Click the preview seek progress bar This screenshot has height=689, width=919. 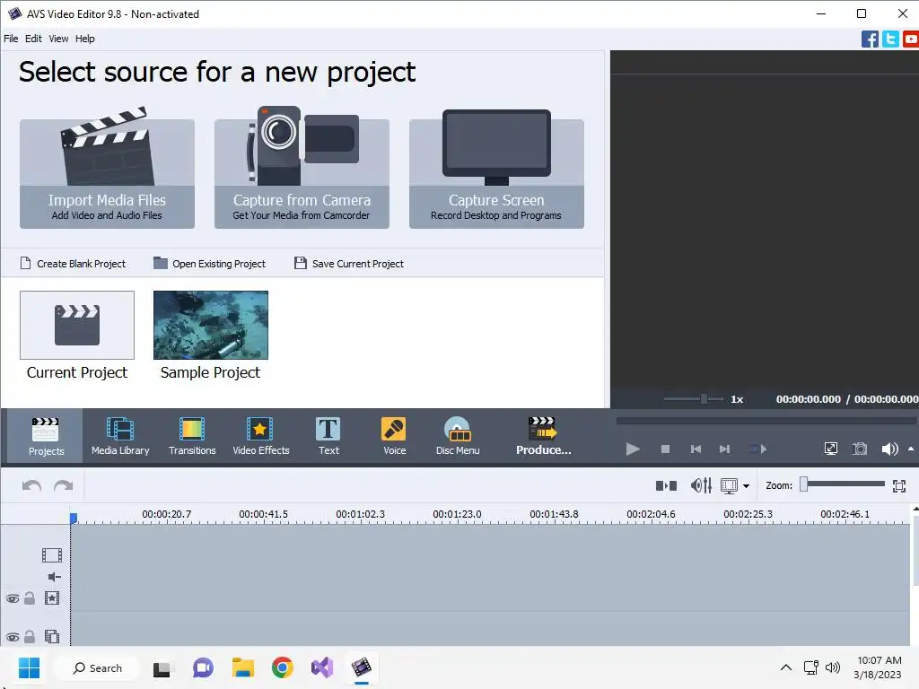click(x=766, y=421)
